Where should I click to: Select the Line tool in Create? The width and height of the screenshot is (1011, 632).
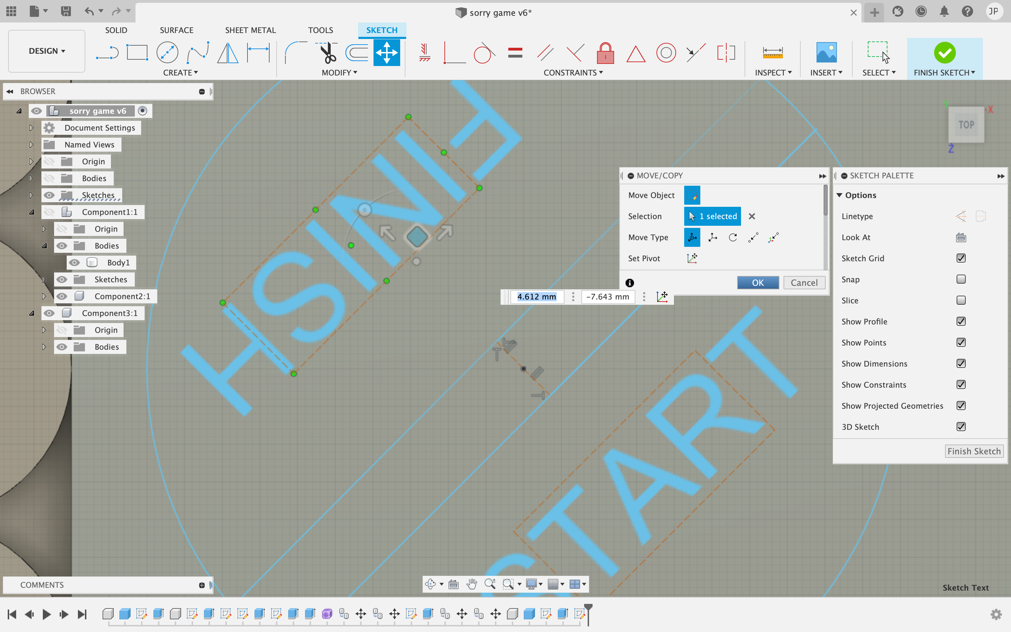107,53
